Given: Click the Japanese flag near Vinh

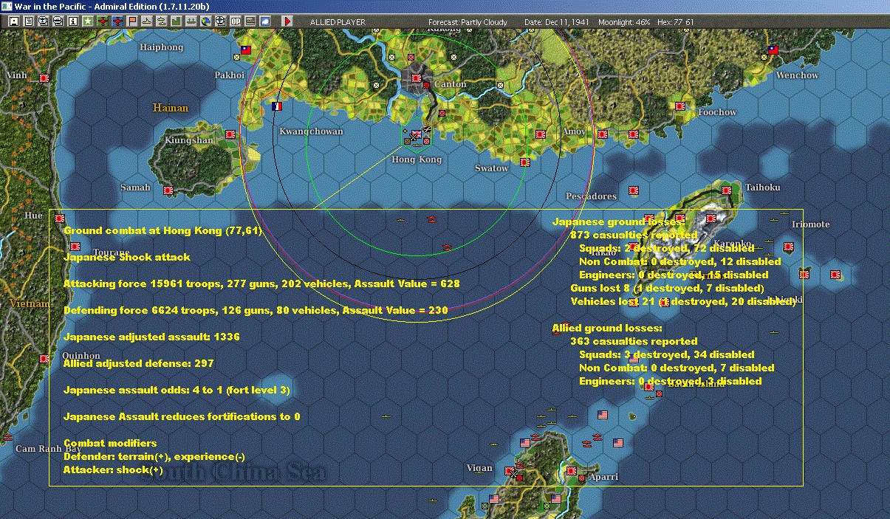Looking at the screenshot, I should 44,78.
